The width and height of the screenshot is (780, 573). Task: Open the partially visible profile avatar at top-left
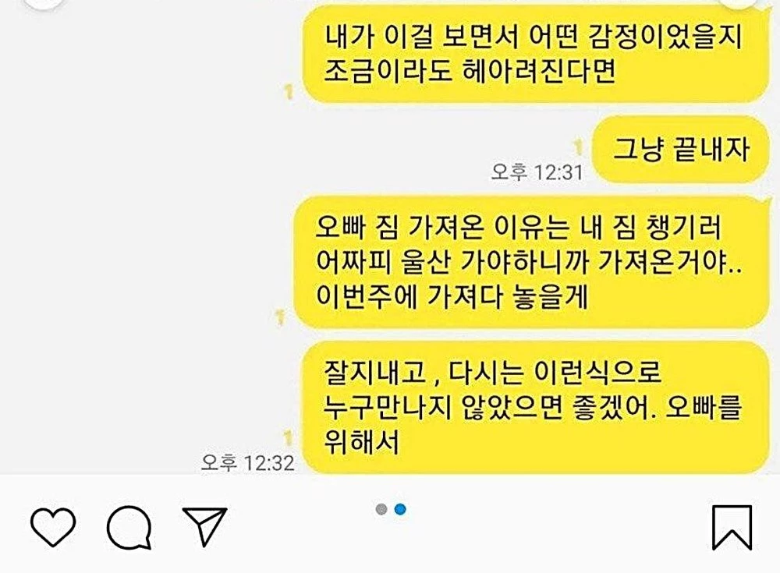(x=44, y=4)
